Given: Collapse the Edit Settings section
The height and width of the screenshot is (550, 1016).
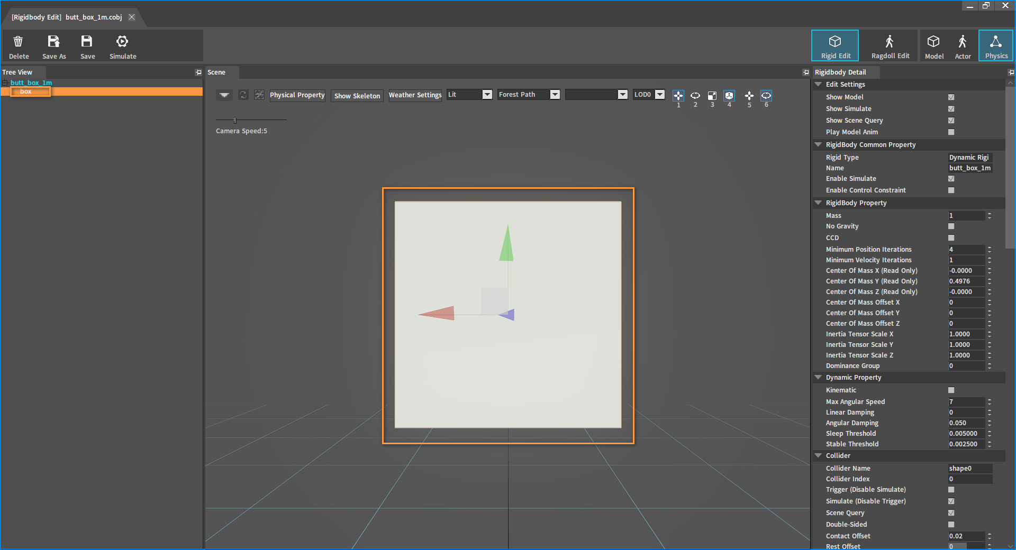Looking at the screenshot, I should pos(818,85).
